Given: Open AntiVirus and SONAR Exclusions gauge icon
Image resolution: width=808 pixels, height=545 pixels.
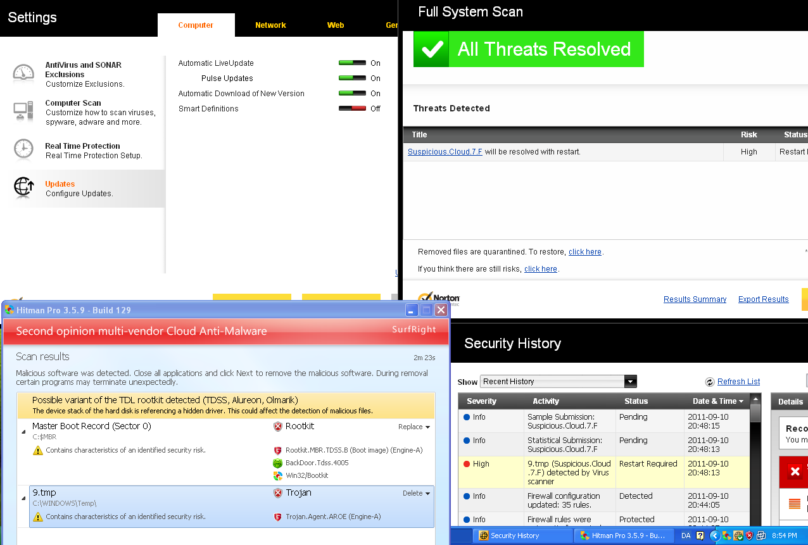Looking at the screenshot, I should click(23, 73).
